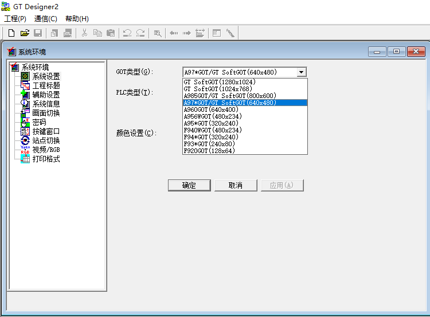Click the Paste clipboard icon
Screen dimensions: 430x317
coord(111,33)
